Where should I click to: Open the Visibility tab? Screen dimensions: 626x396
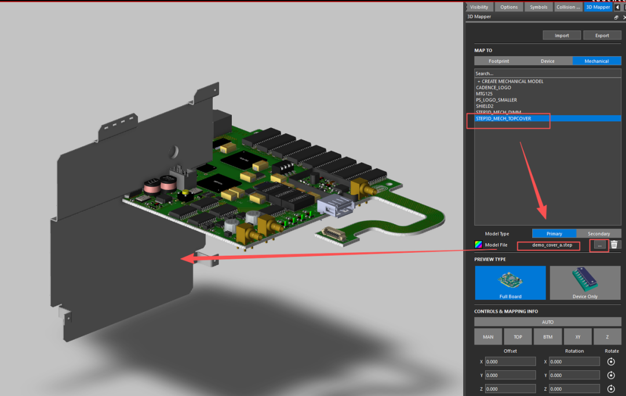[479, 7]
